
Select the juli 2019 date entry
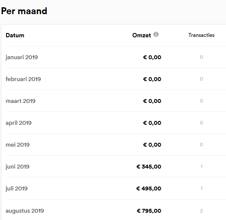pyautogui.click(x=16, y=189)
